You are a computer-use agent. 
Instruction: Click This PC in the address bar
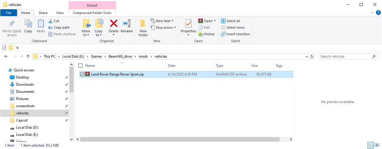tap(50, 56)
